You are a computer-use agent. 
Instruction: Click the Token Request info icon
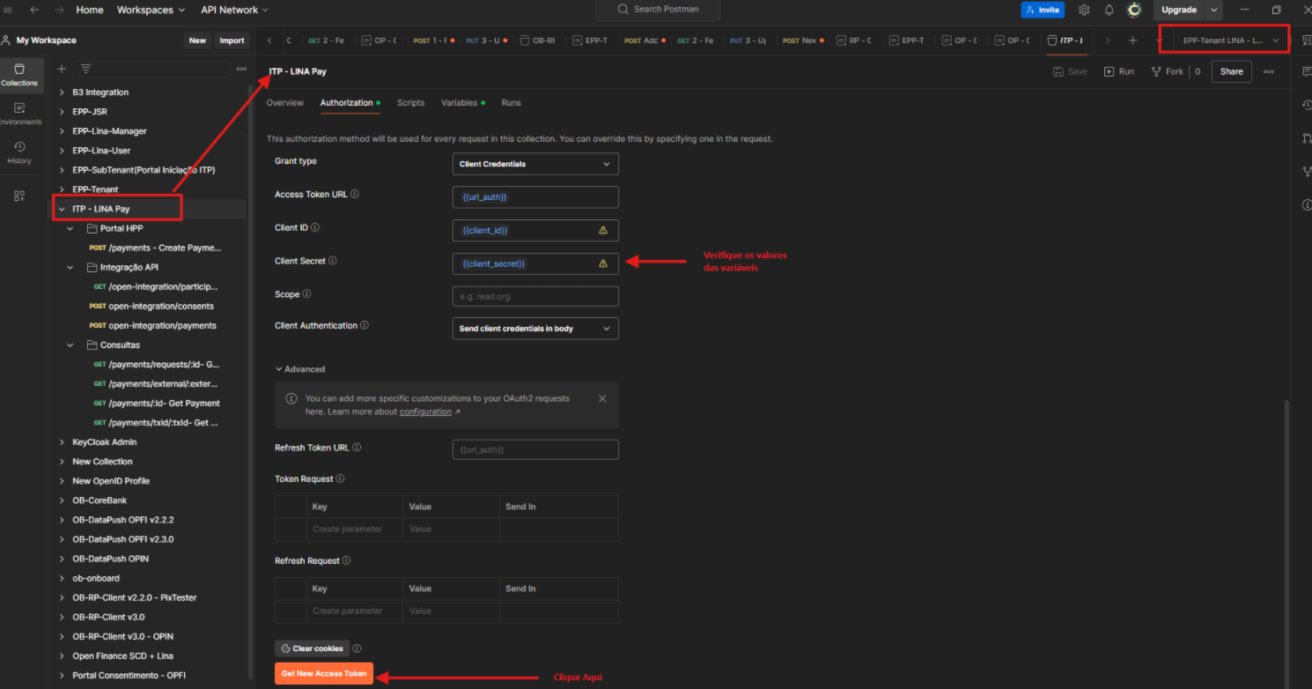(340, 478)
